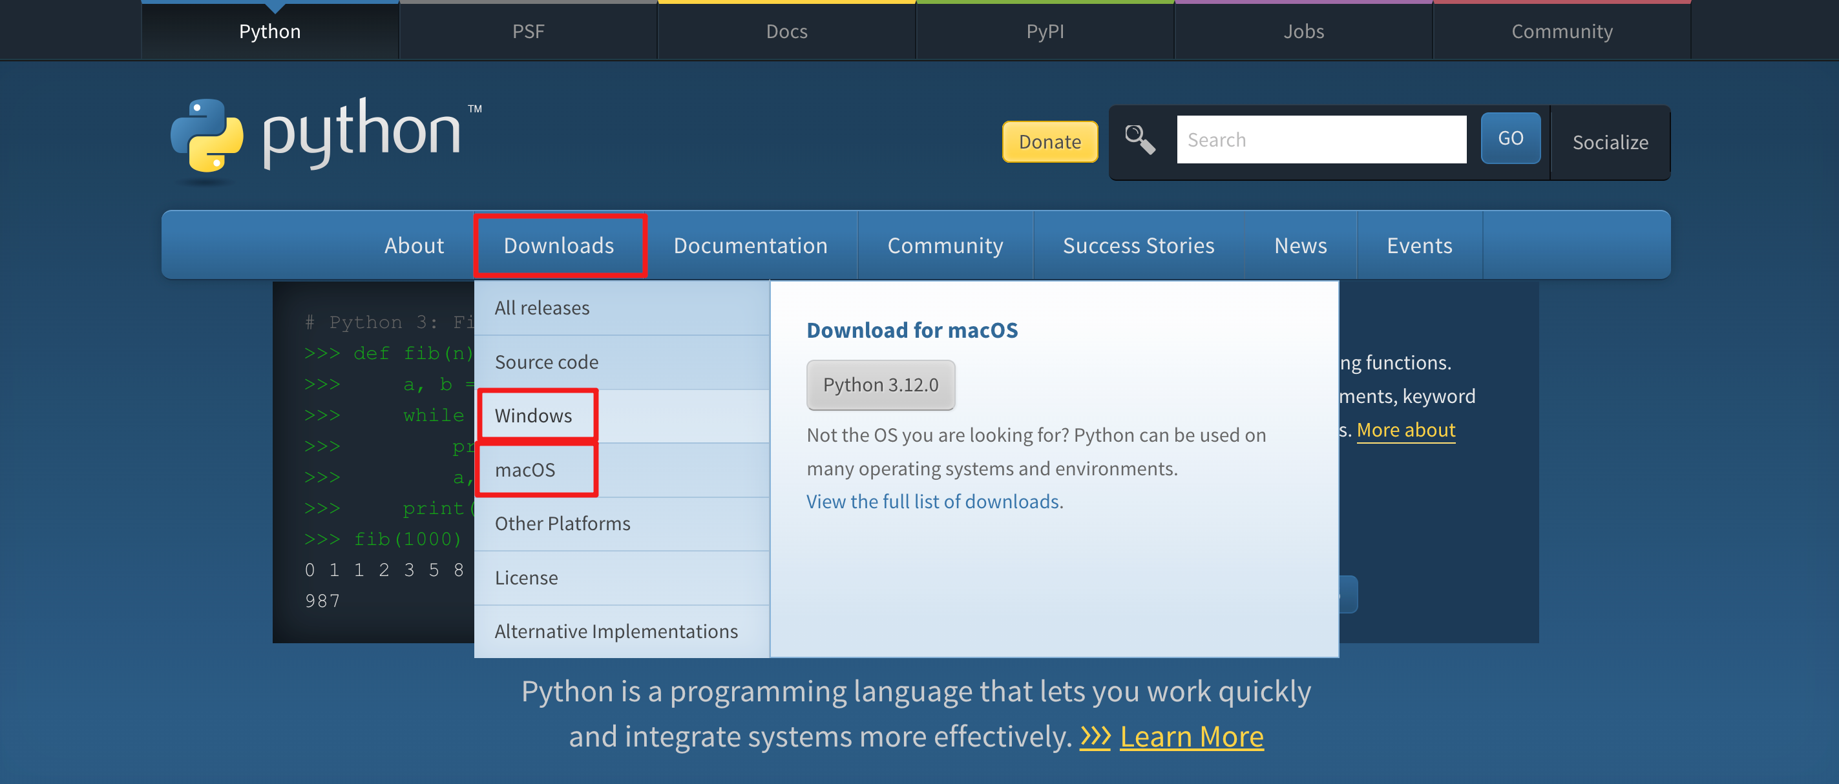The width and height of the screenshot is (1839, 784).
Task: Click the Python snake logo
Action: tap(206, 136)
